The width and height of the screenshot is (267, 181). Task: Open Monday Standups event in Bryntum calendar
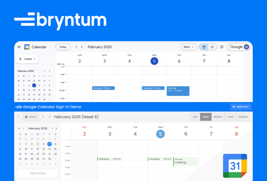click(x=109, y=159)
